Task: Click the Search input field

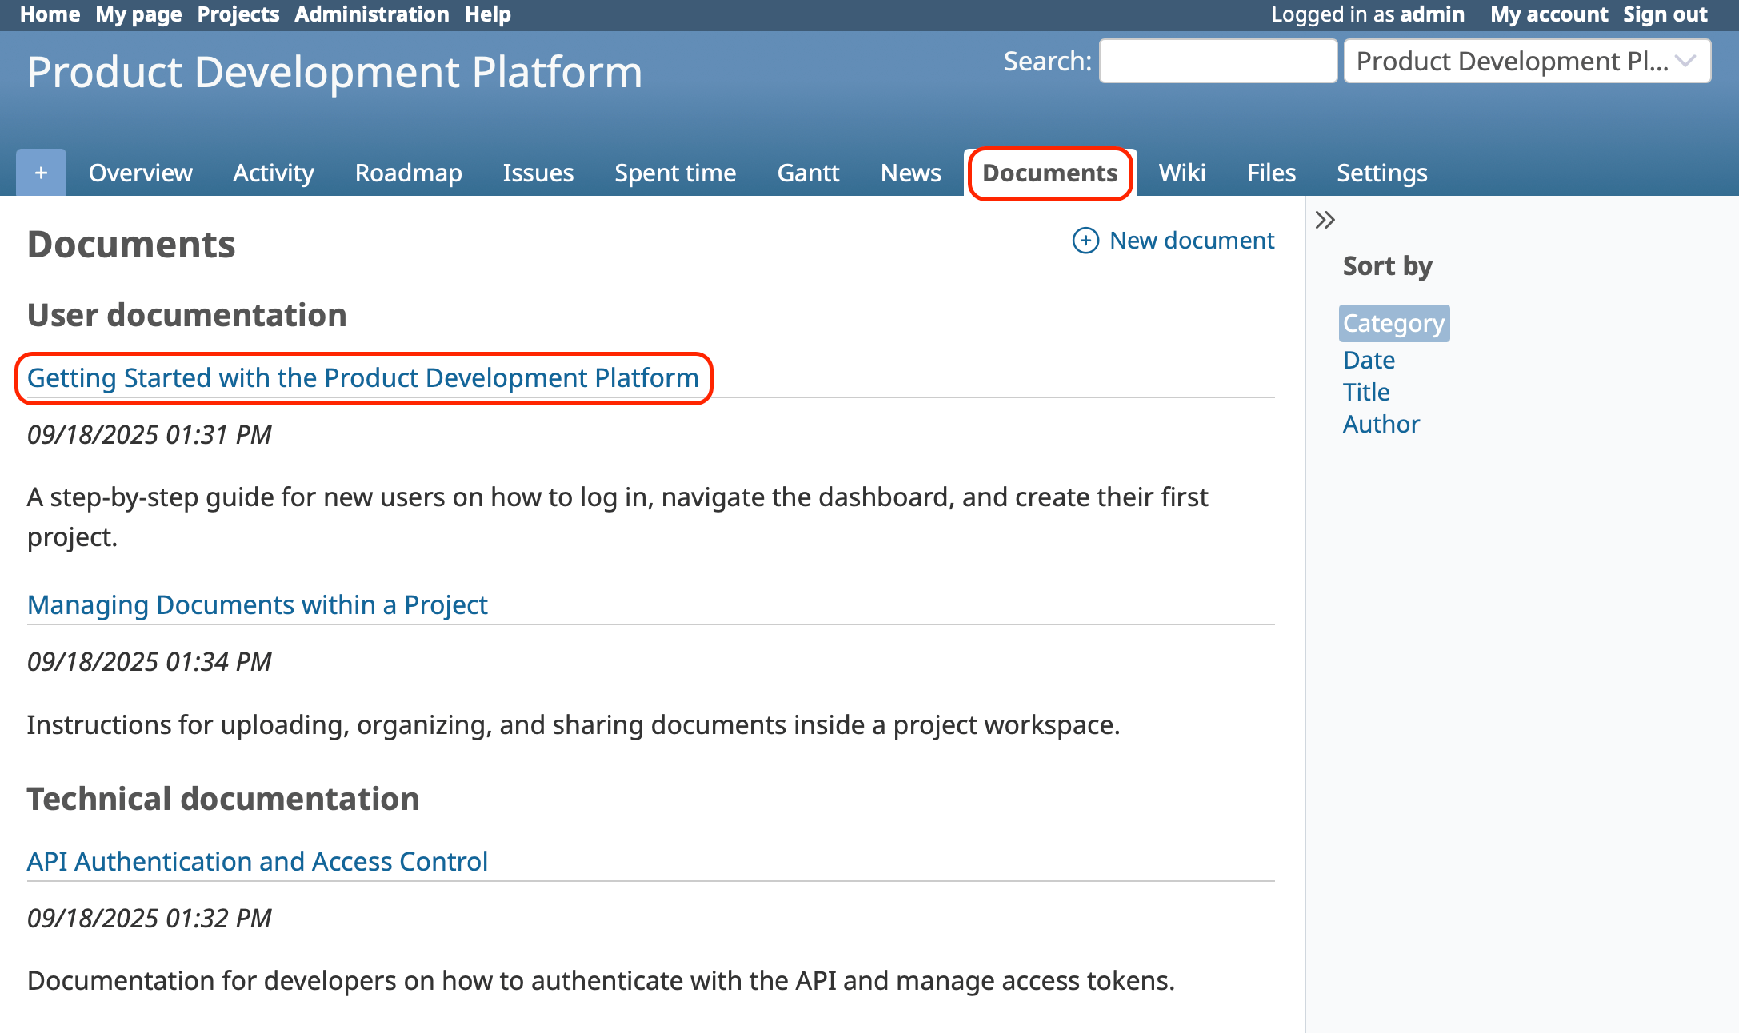Action: [1217, 61]
